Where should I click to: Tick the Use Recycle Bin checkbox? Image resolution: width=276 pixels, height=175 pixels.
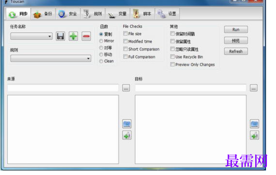(172, 57)
